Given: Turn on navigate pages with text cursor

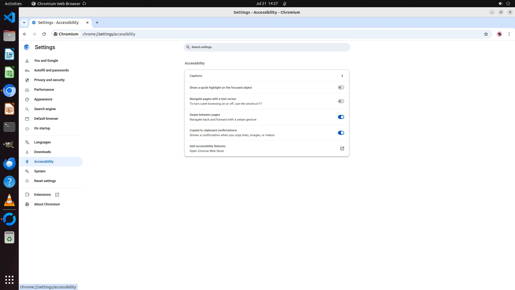Looking at the screenshot, I should click(341, 101).
